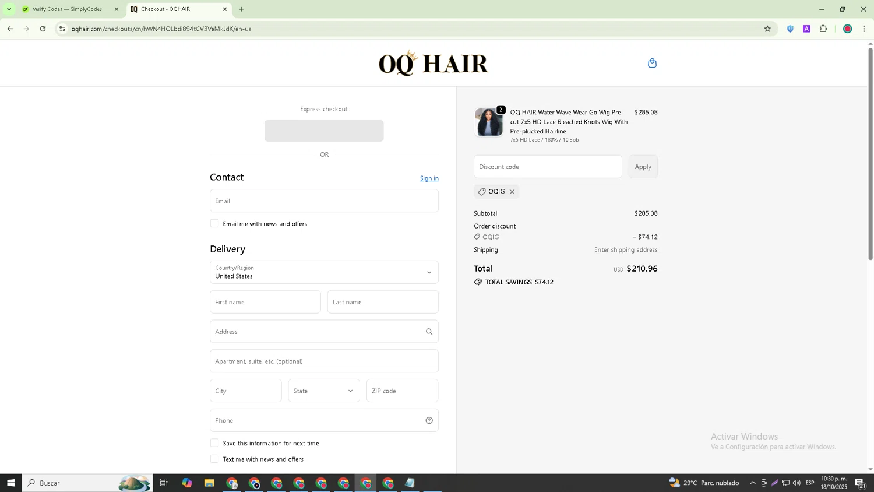Click the Phone field
The width and height of the screenshot is (874, 492).
(x=324, y=420)
